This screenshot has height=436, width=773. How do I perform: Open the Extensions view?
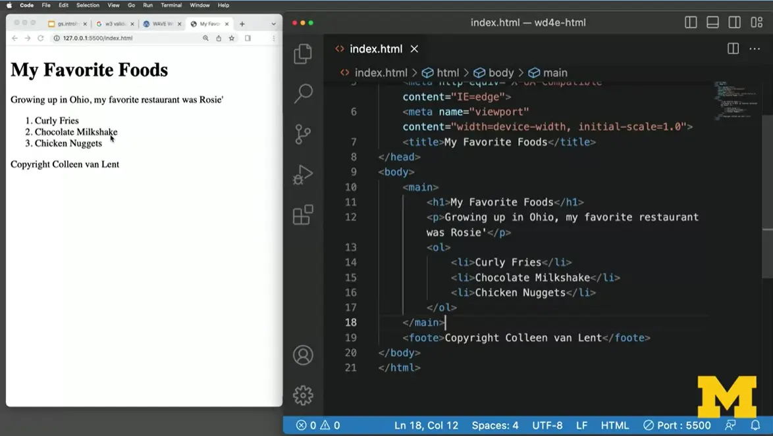click(303, 215)
